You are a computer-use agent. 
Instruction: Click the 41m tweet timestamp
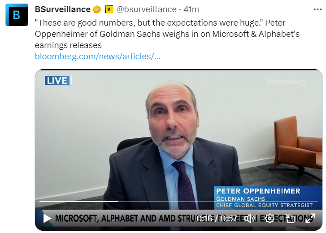click(191, 9)
